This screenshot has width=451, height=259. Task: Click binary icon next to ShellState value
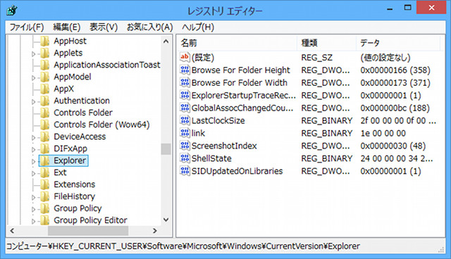tap(185, 158)
